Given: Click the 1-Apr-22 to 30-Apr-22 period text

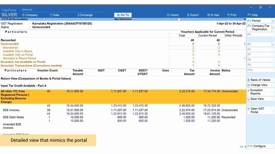Looking at the screenshot, I should coord(231,24).
